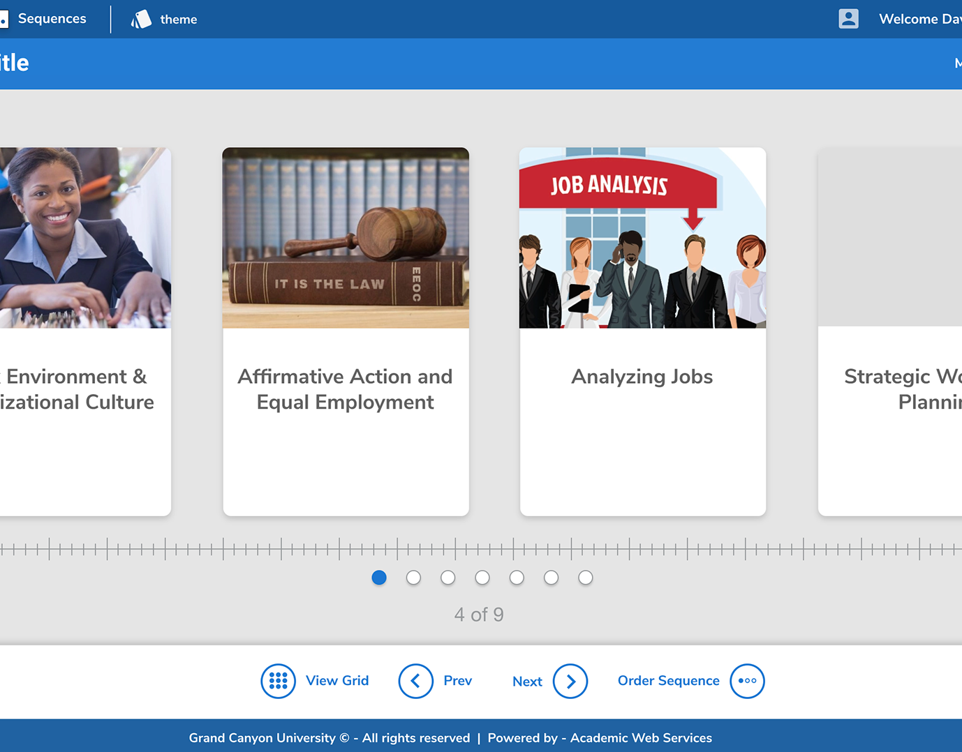Image resolution: width=962 pixels, height=752 pixels.
Task: Select the sixth pagination dot
Action: pos(552,578)
